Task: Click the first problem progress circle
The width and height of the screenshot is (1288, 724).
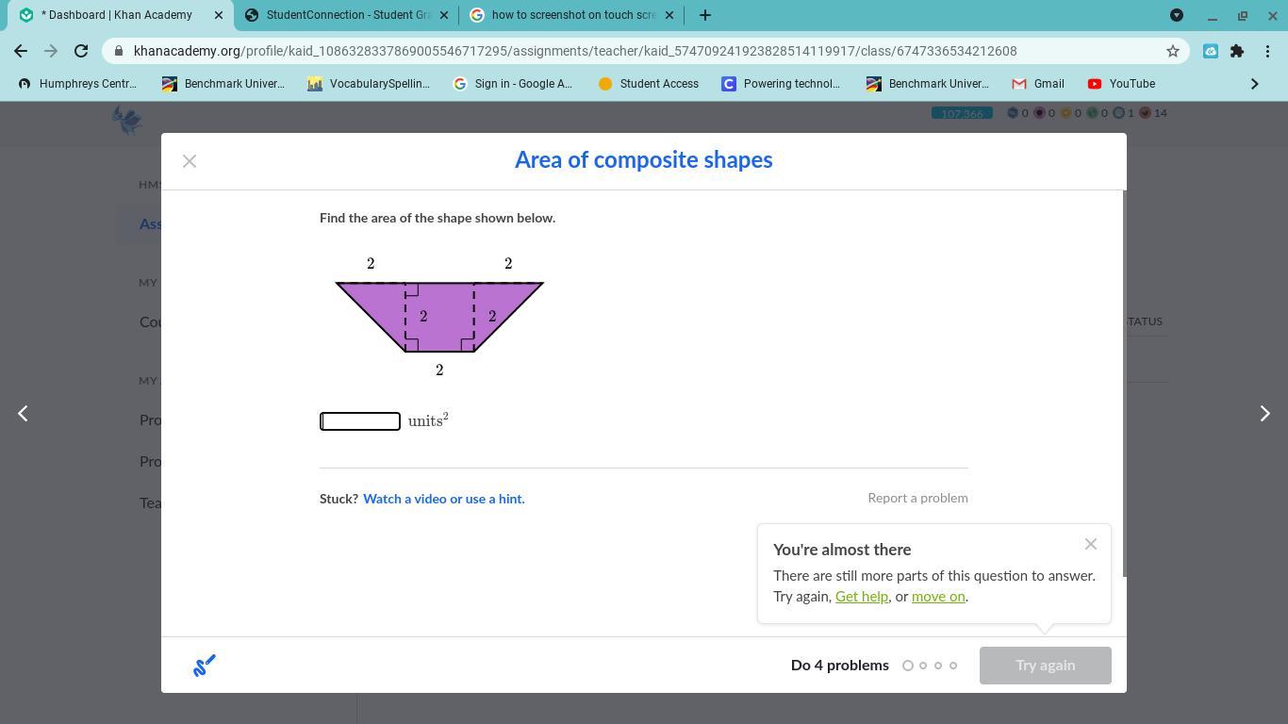Action: [908, 666]
